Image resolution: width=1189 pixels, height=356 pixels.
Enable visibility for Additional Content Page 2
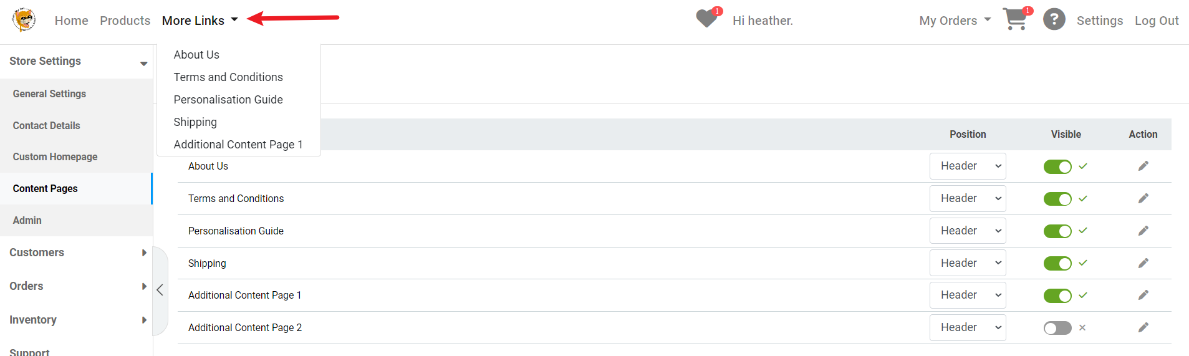tap(1057, 328)
